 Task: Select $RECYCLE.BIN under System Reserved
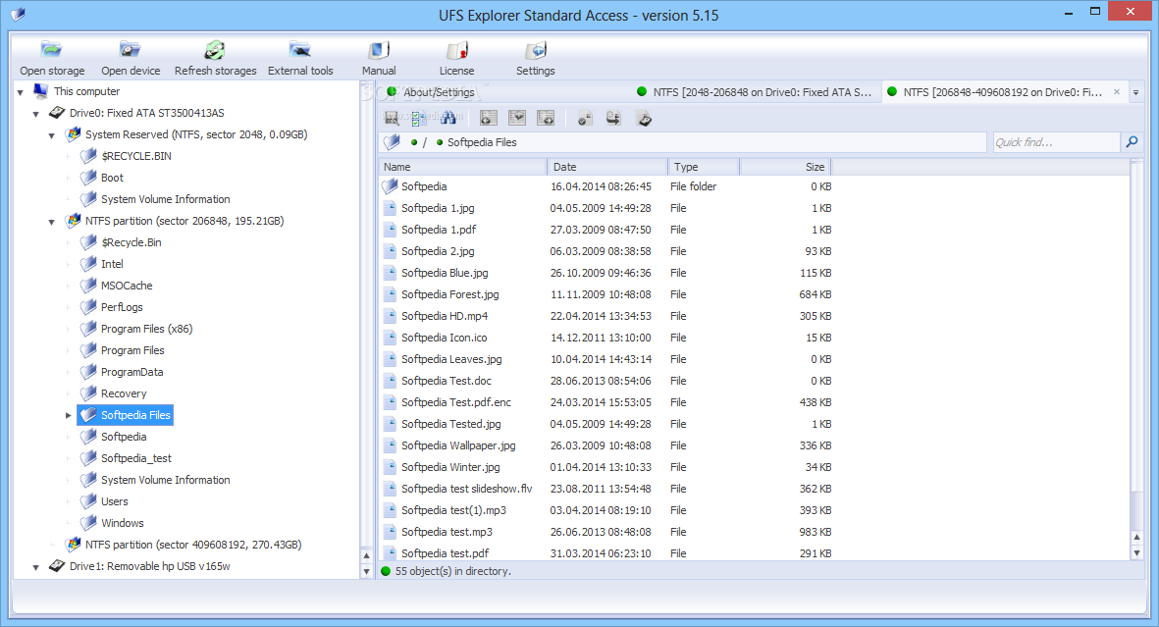pyautogui.click(x=136, y=156)
